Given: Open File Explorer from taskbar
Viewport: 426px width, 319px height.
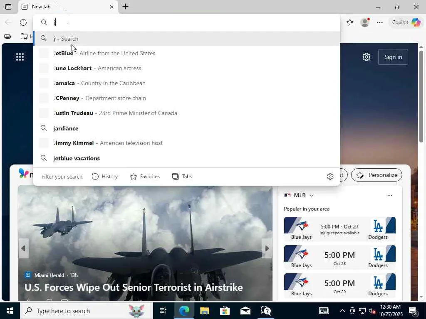Looking at the screenshot, I should pyautogui.click(x=204, y=311).
